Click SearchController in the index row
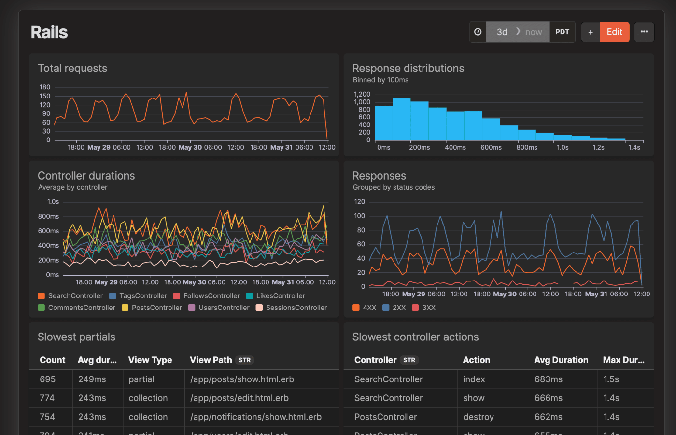The width and height of the screenshot is (676, 435). pos(388,379)
